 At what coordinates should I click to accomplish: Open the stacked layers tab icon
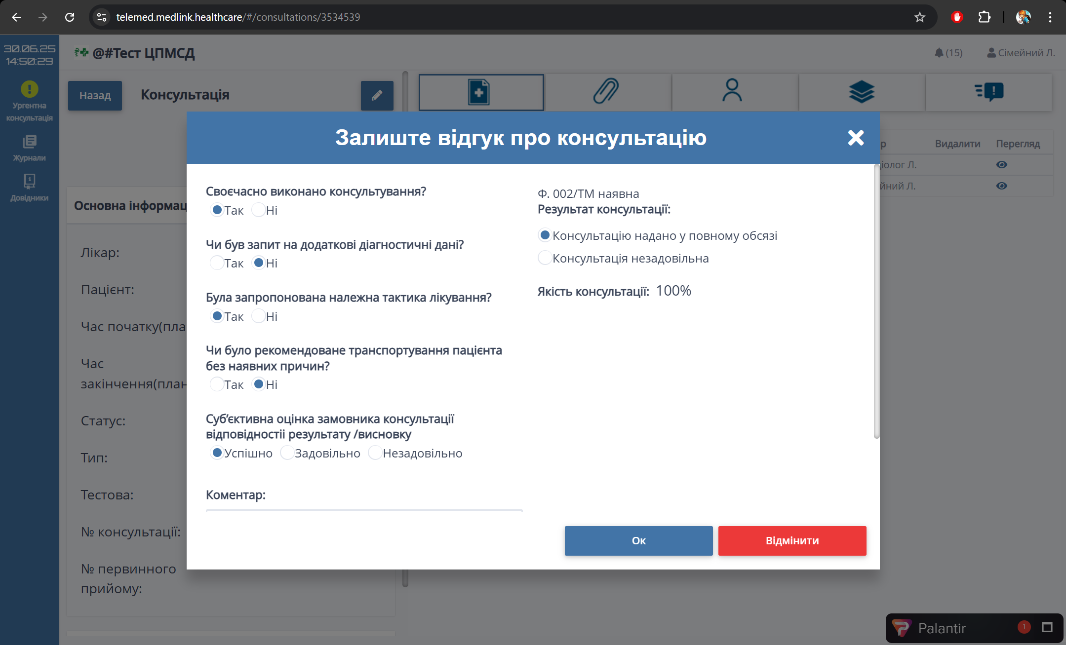click(861, 92)
